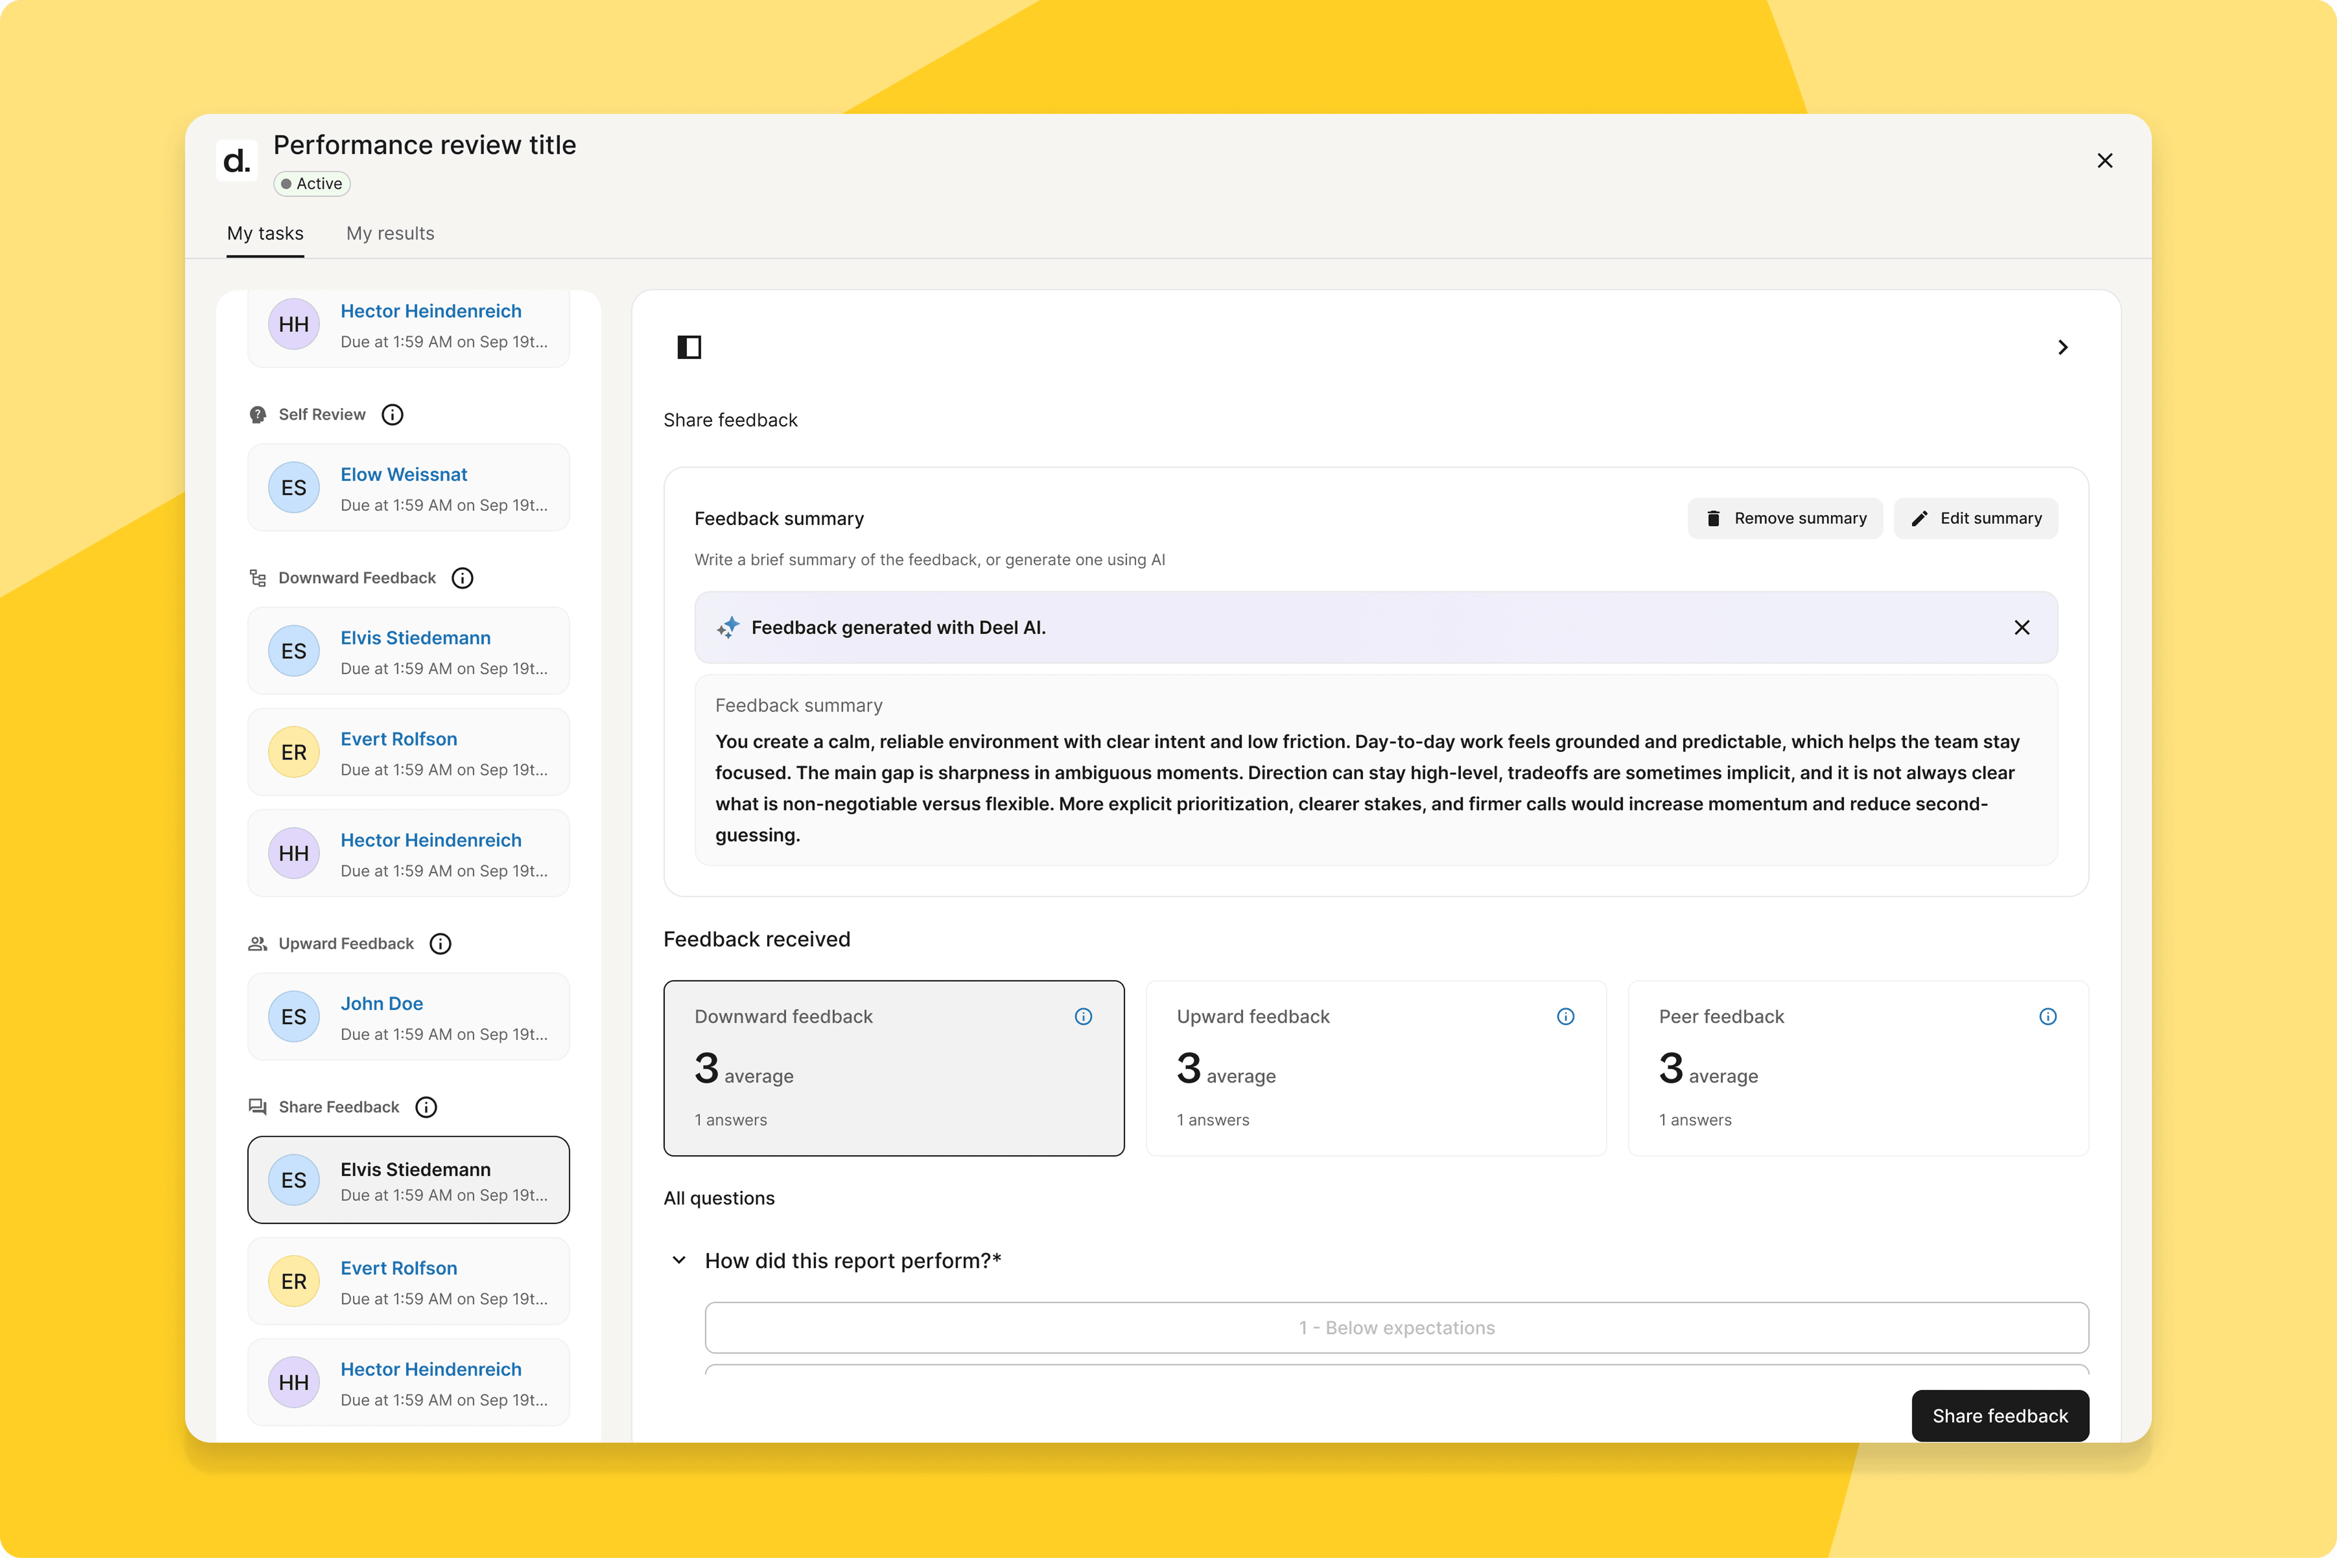Click the Deel 'd.' logo
Image resolution: width=2337 pixels, height=1558 pixels.
click(x=237, y=160)
